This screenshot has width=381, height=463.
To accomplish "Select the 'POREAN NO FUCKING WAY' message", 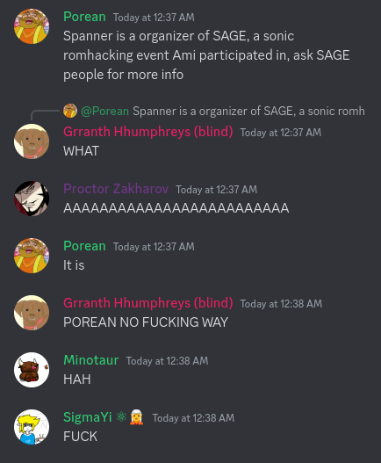I will 146,322.
